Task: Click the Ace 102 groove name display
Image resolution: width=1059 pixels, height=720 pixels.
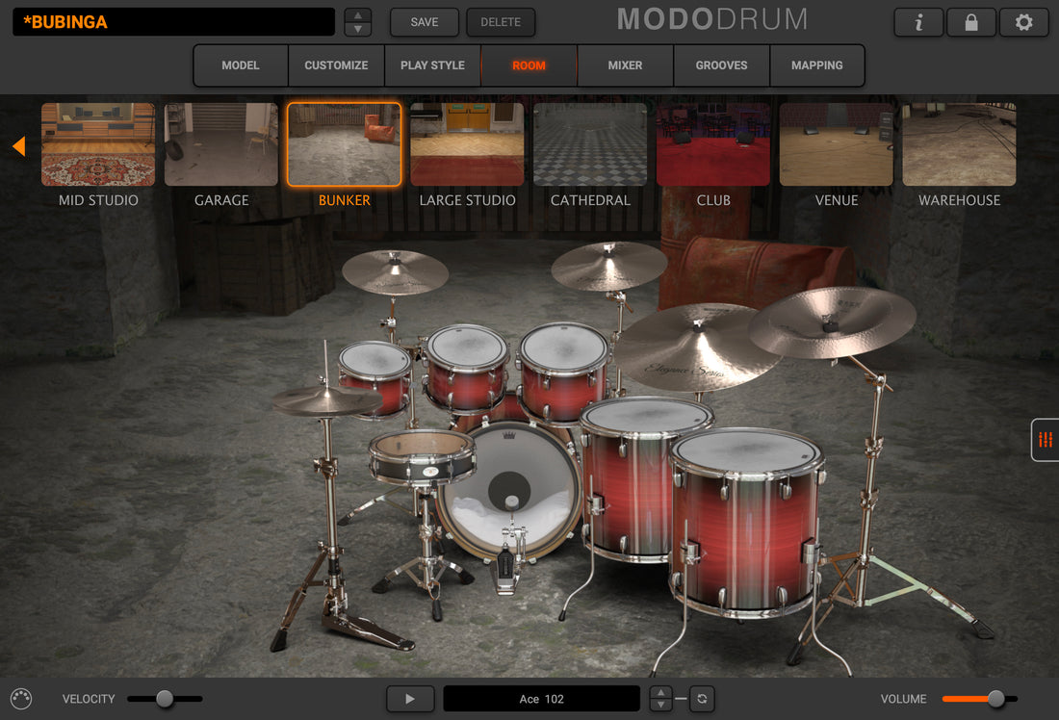Action: (542, 699)
